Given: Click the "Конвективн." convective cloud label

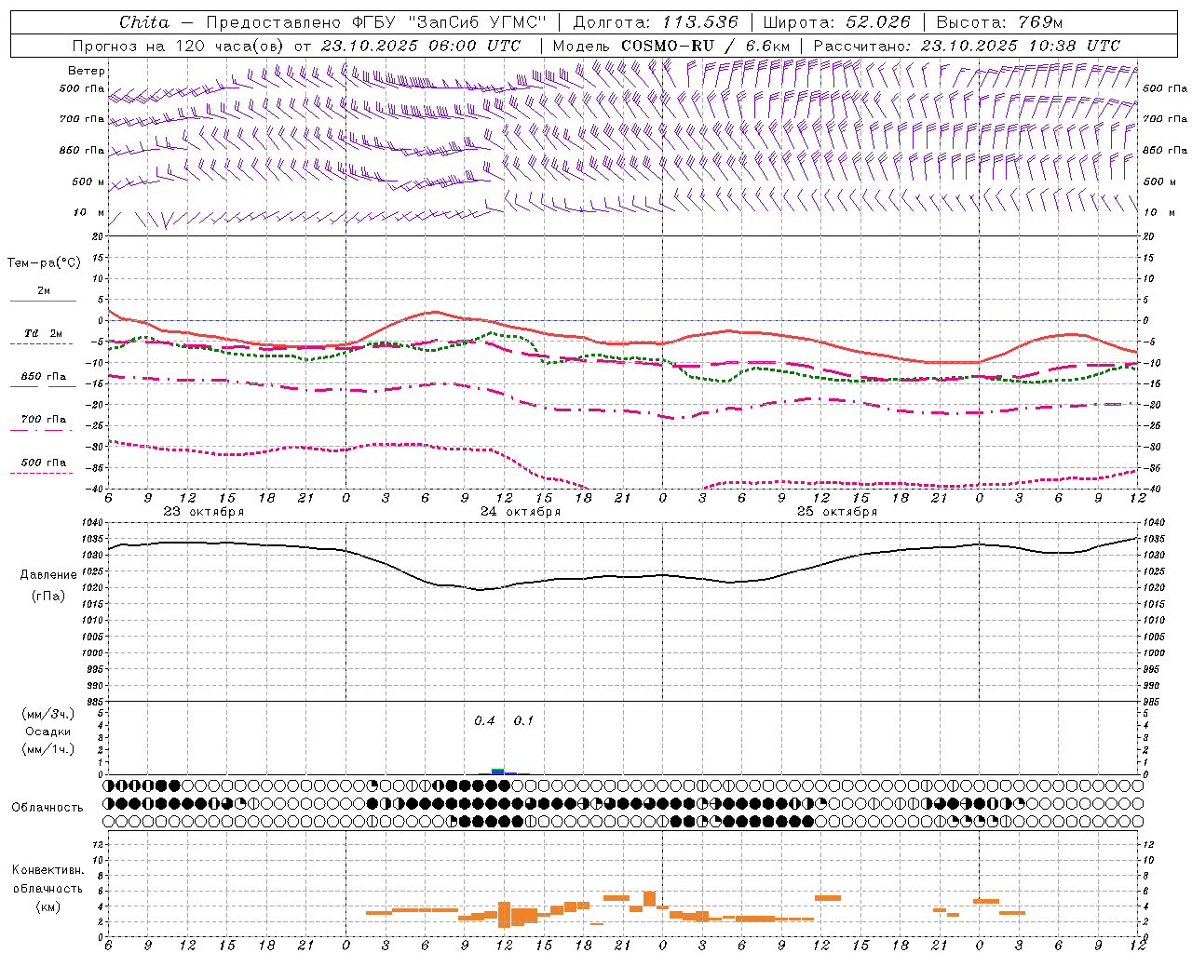Looking at the screenshot, I should click(x=48, y=870).
